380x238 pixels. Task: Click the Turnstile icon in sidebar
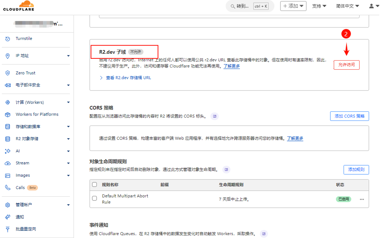coord(8,39)
